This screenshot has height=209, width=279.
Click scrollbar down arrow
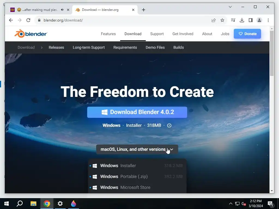pyautogui.click(x=272, y=191)
